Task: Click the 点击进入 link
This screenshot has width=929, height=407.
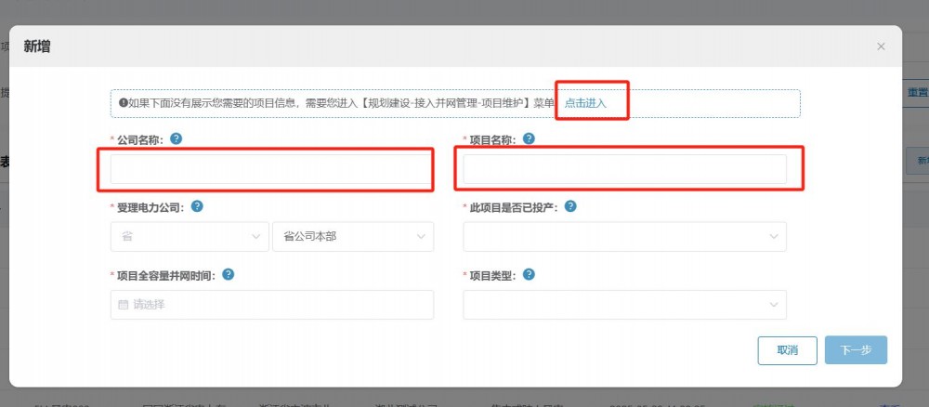Action: pos(585,103)
